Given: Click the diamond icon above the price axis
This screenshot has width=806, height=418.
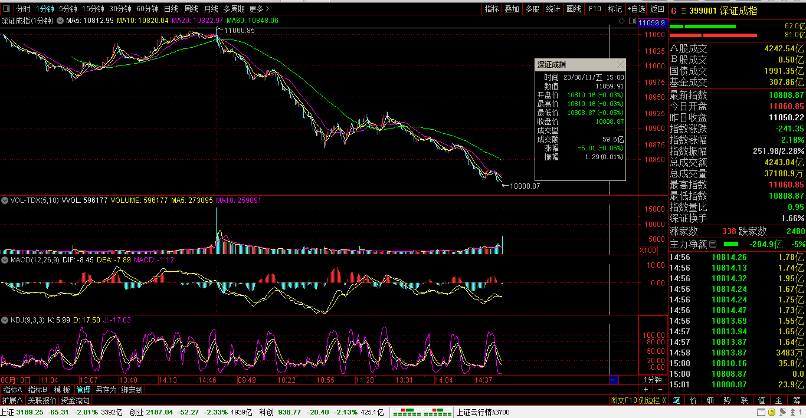Looking at the screenshot, I should pos(621,21).
